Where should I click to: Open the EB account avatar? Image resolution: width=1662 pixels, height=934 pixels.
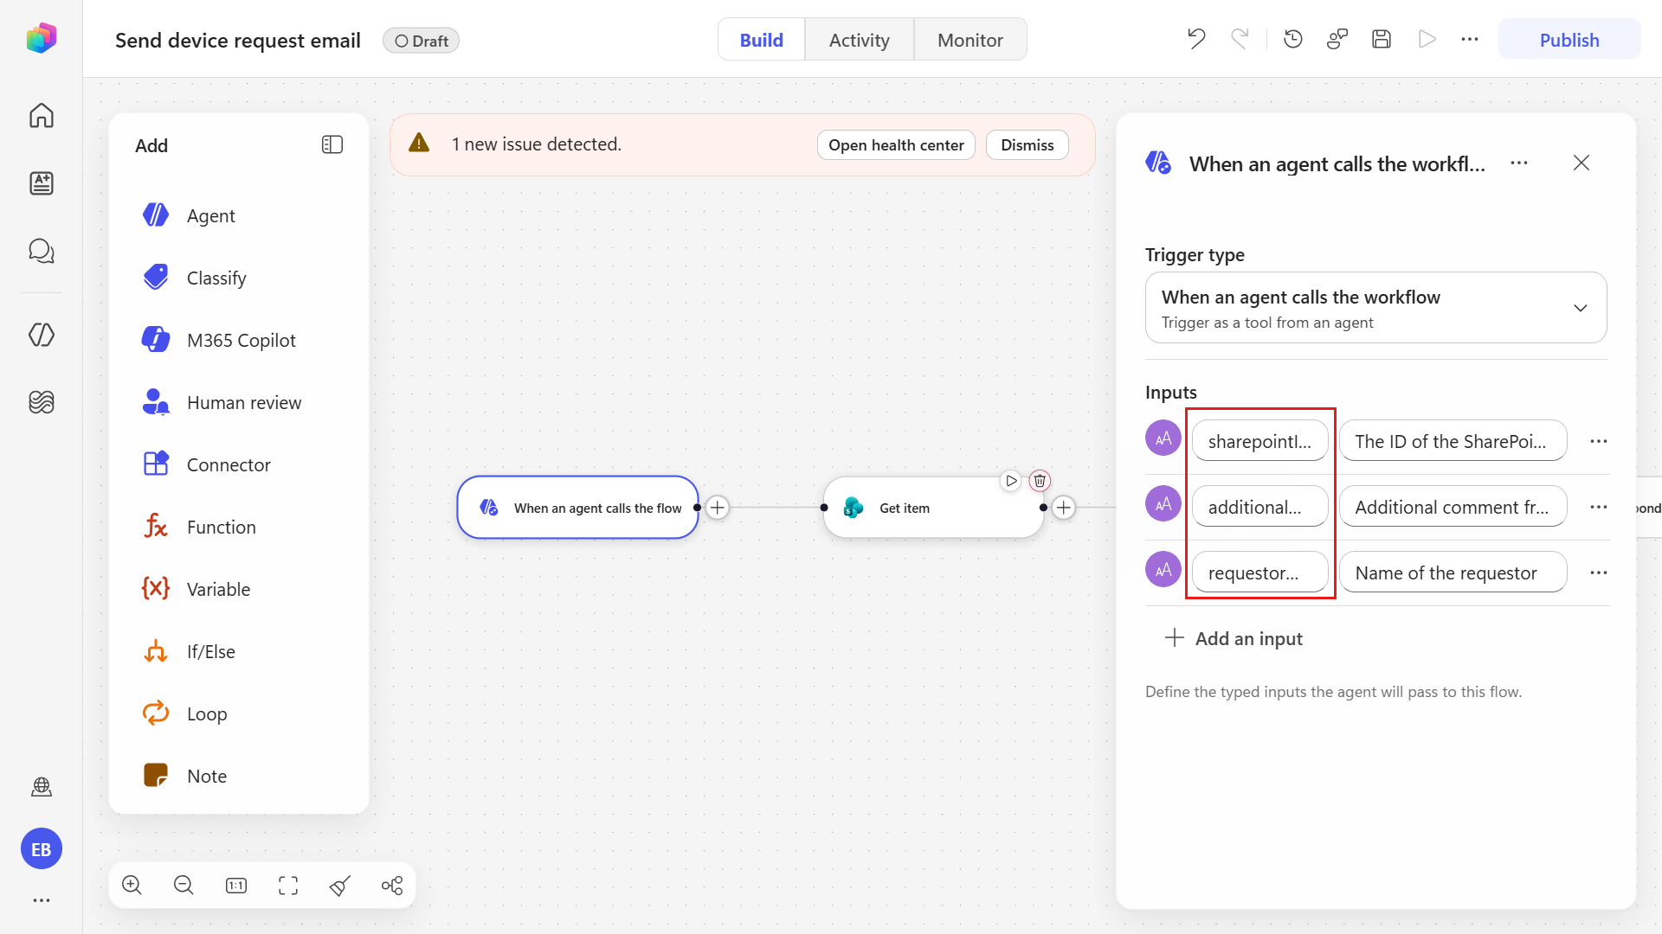42,849
